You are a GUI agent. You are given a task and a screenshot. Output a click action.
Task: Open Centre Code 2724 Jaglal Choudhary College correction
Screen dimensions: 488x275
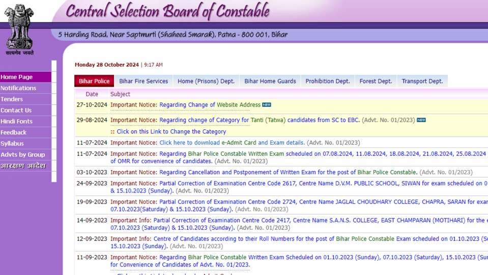tap(299, 205)
